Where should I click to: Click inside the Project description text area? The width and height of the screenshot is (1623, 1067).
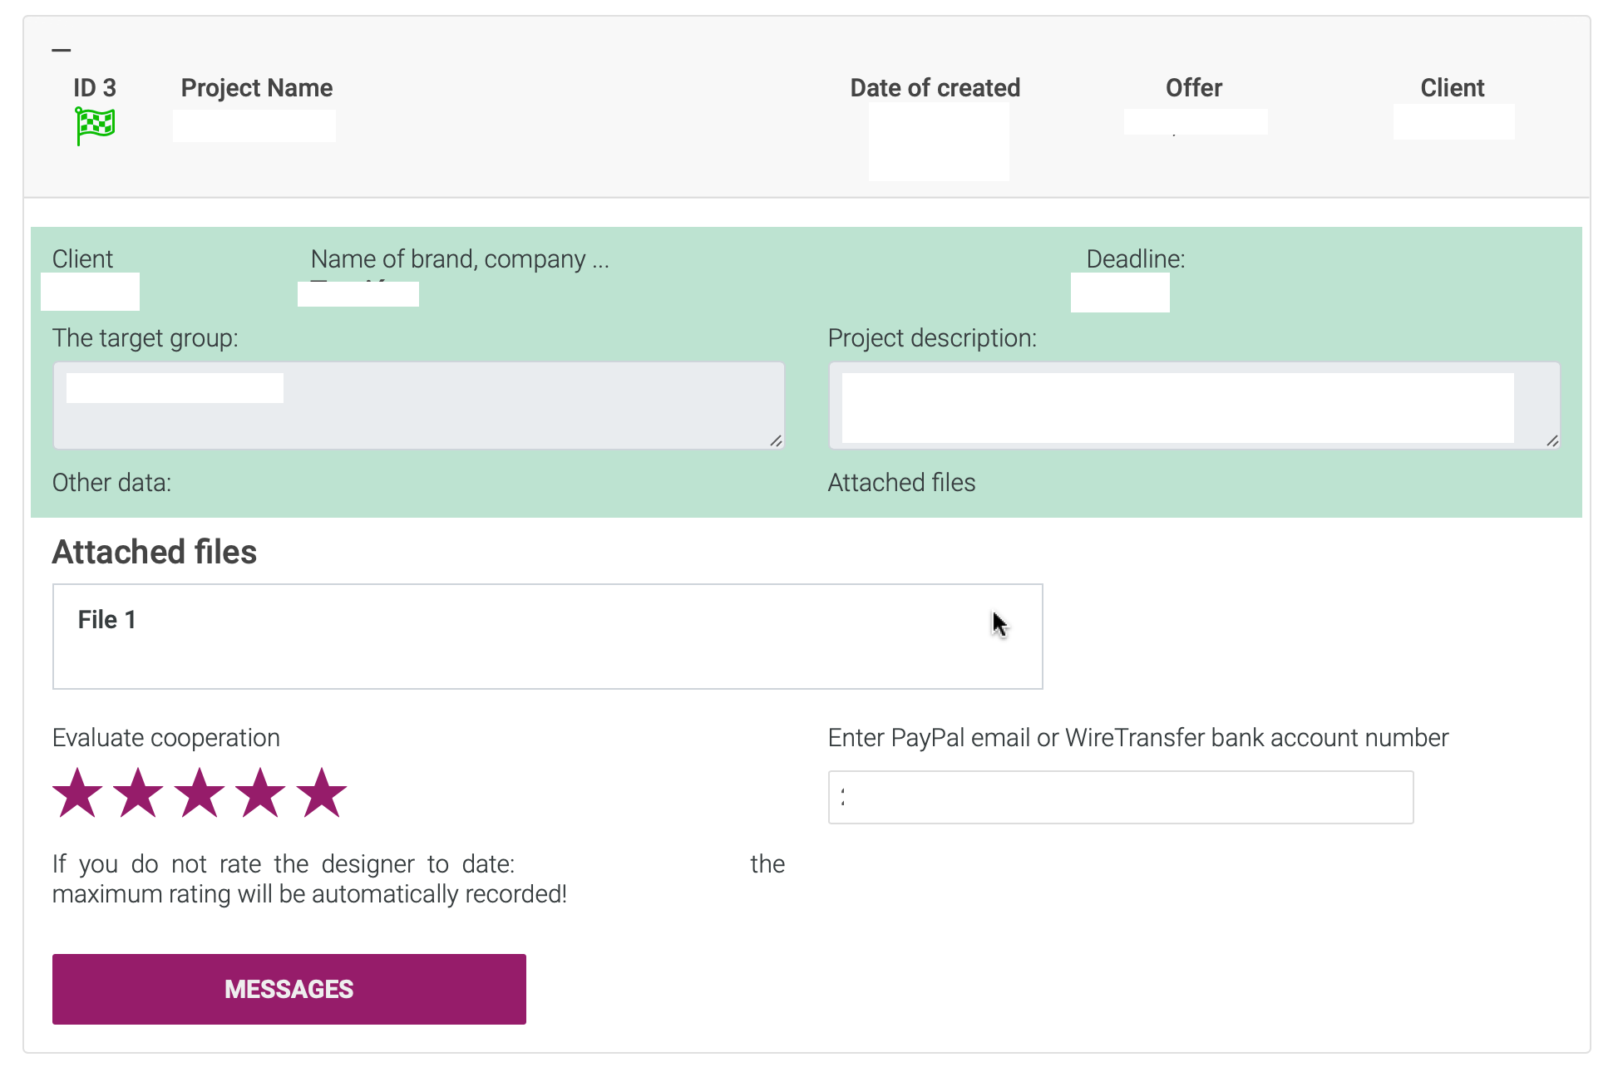[x=1194, y=406]
